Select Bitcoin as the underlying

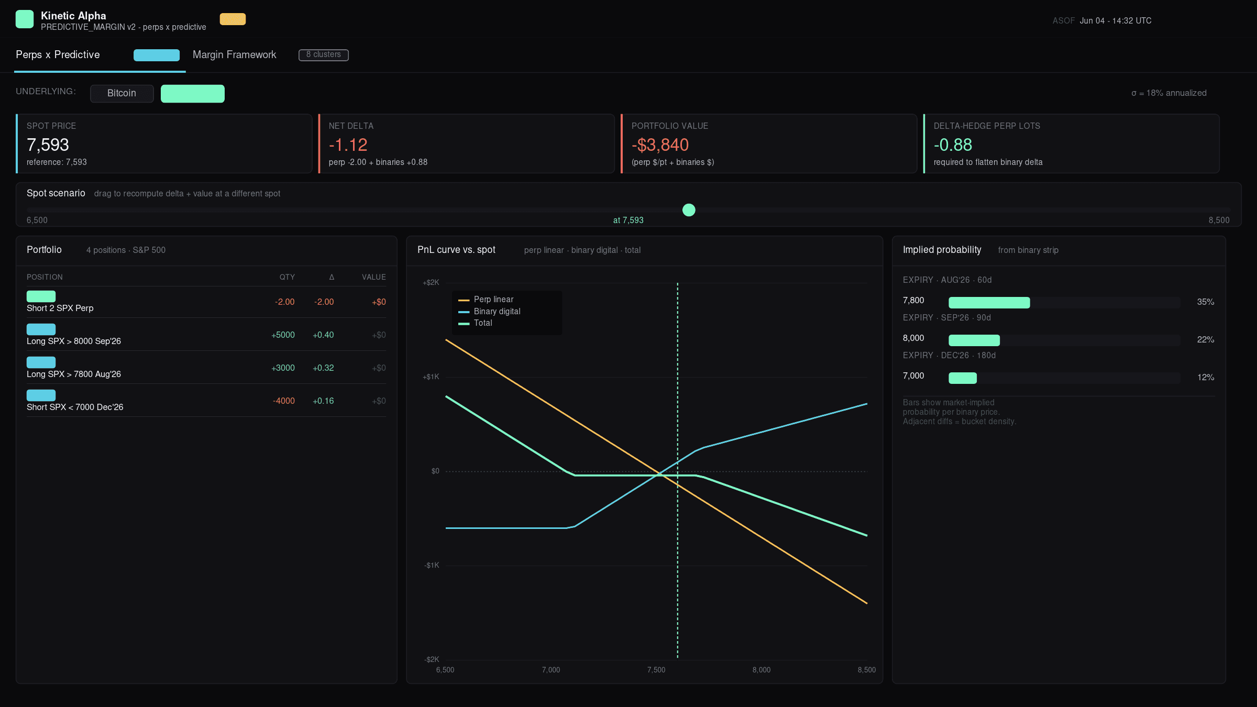(122, 93)
